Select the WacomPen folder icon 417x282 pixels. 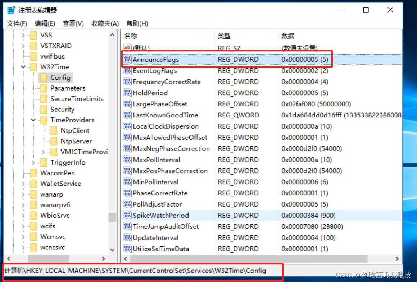[x=35, y=173]
